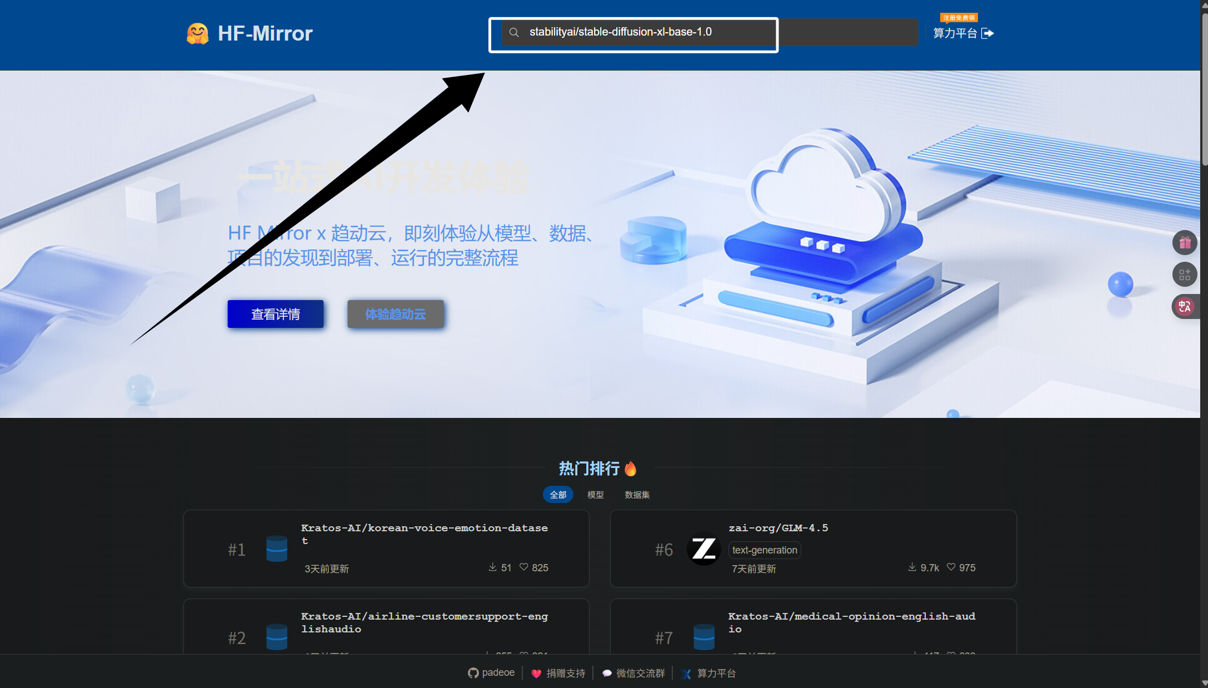Click the 体验趋动云 button
This screenshot has height=688, width=1208.
[396, 314]
